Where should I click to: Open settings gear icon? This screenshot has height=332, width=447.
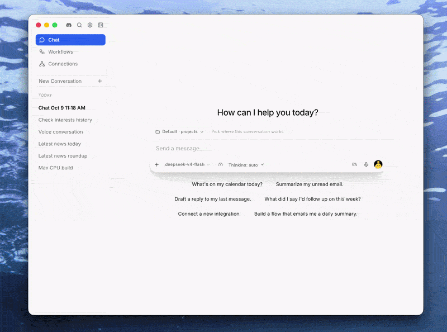click(90, 25)
